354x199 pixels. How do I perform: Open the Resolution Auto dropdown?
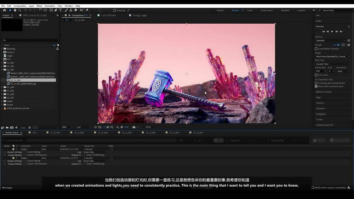tap(343, 71)
